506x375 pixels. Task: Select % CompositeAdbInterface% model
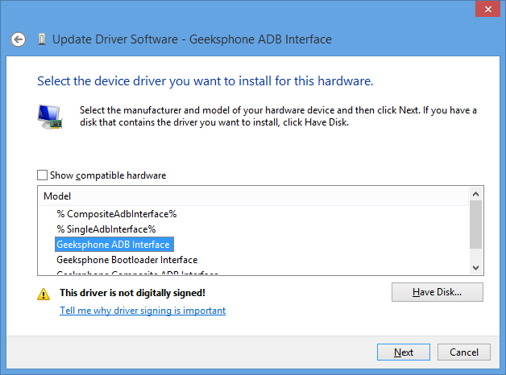(117, 214)
